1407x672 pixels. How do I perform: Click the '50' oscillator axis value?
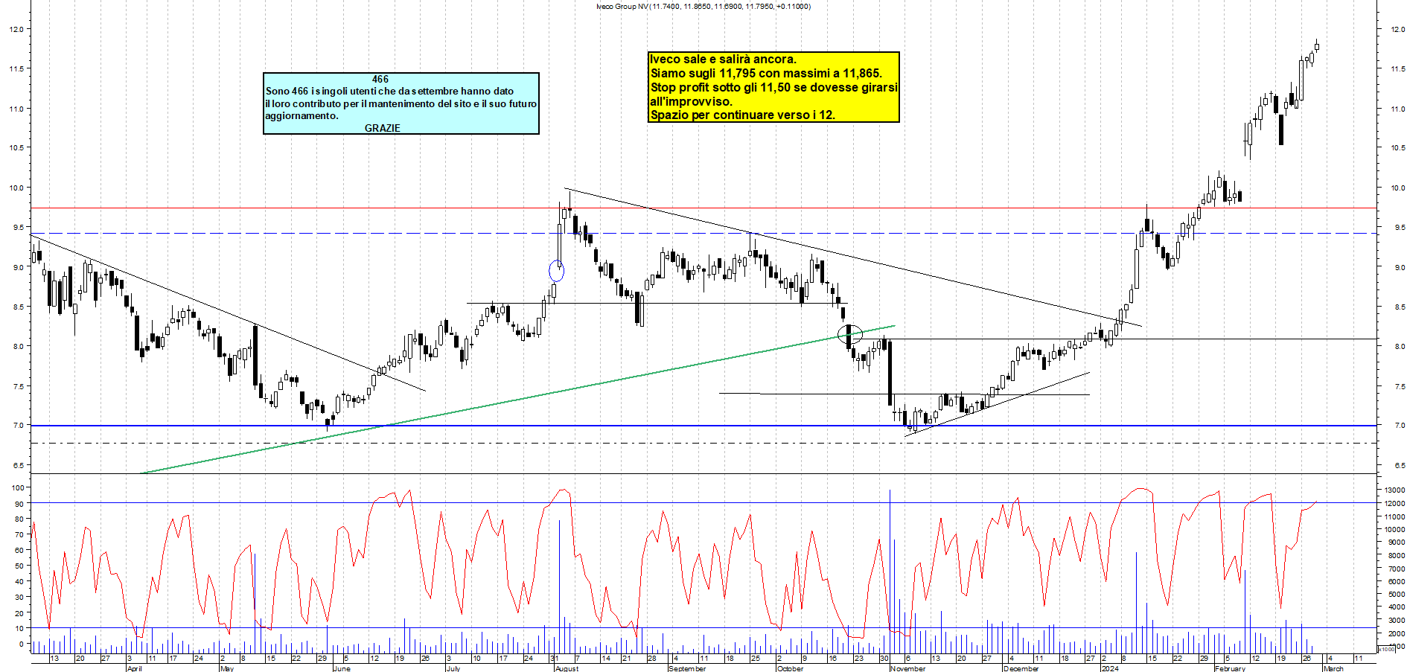click(19, 566)
